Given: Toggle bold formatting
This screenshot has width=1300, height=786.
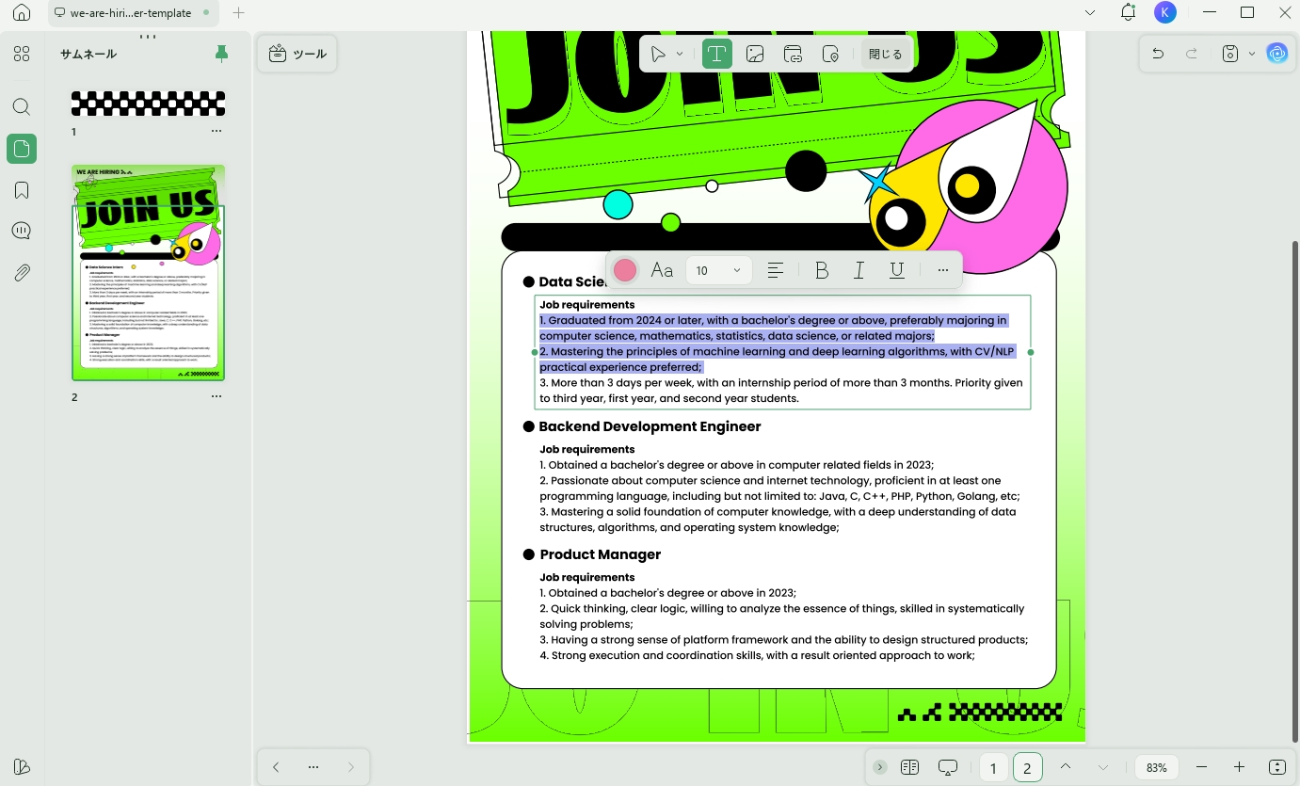Looking at the screenshot, I should pos(822,270).
